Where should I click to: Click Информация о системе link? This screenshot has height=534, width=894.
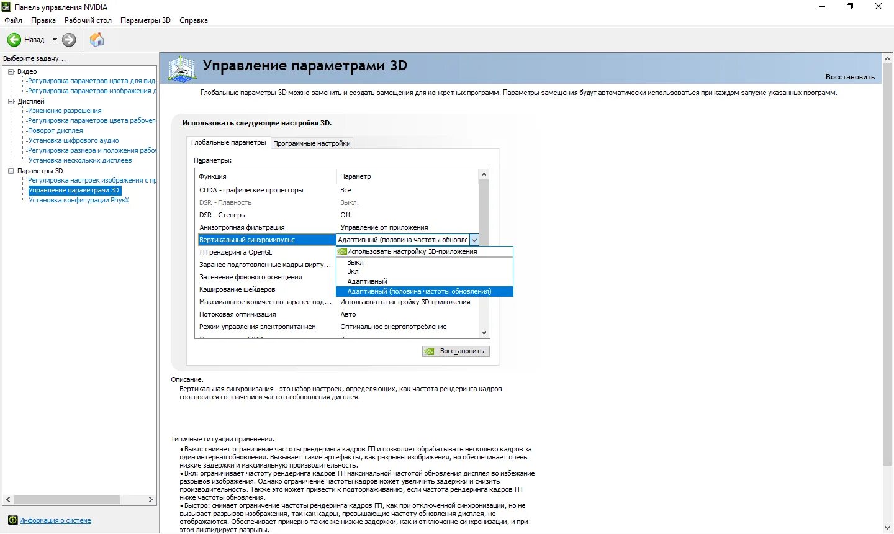tap(55, 520)
